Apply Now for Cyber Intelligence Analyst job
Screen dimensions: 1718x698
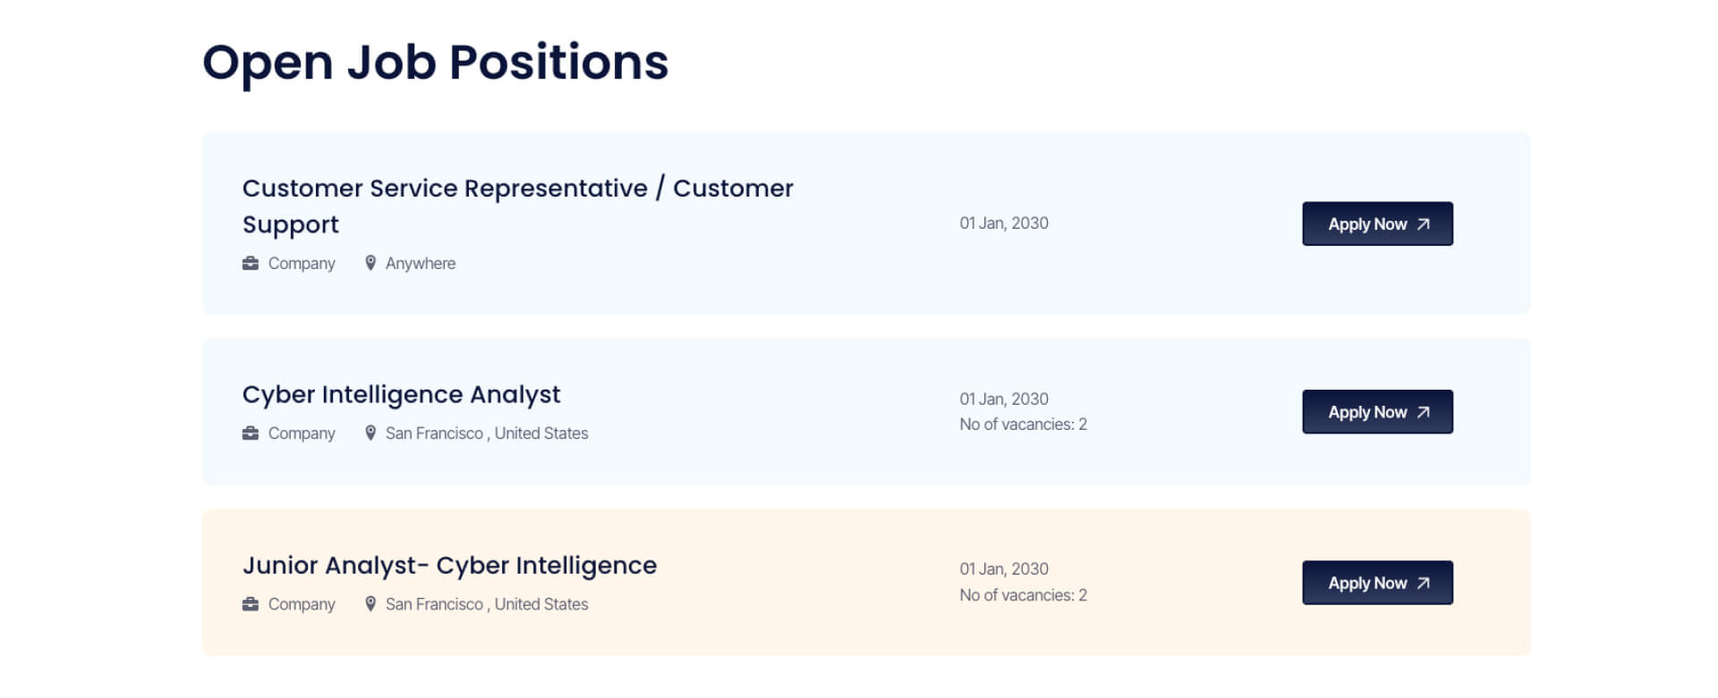tap(1377, 412)
